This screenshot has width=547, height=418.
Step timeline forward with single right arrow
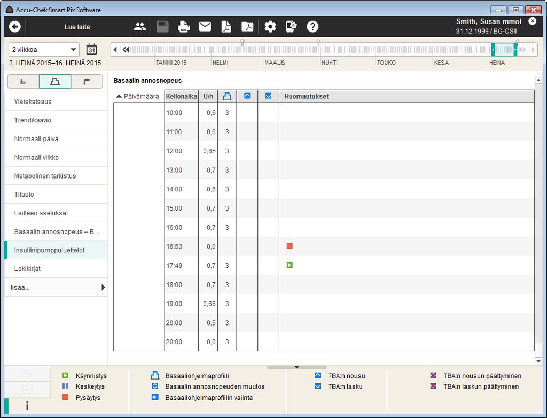click(x=533, y=50)
